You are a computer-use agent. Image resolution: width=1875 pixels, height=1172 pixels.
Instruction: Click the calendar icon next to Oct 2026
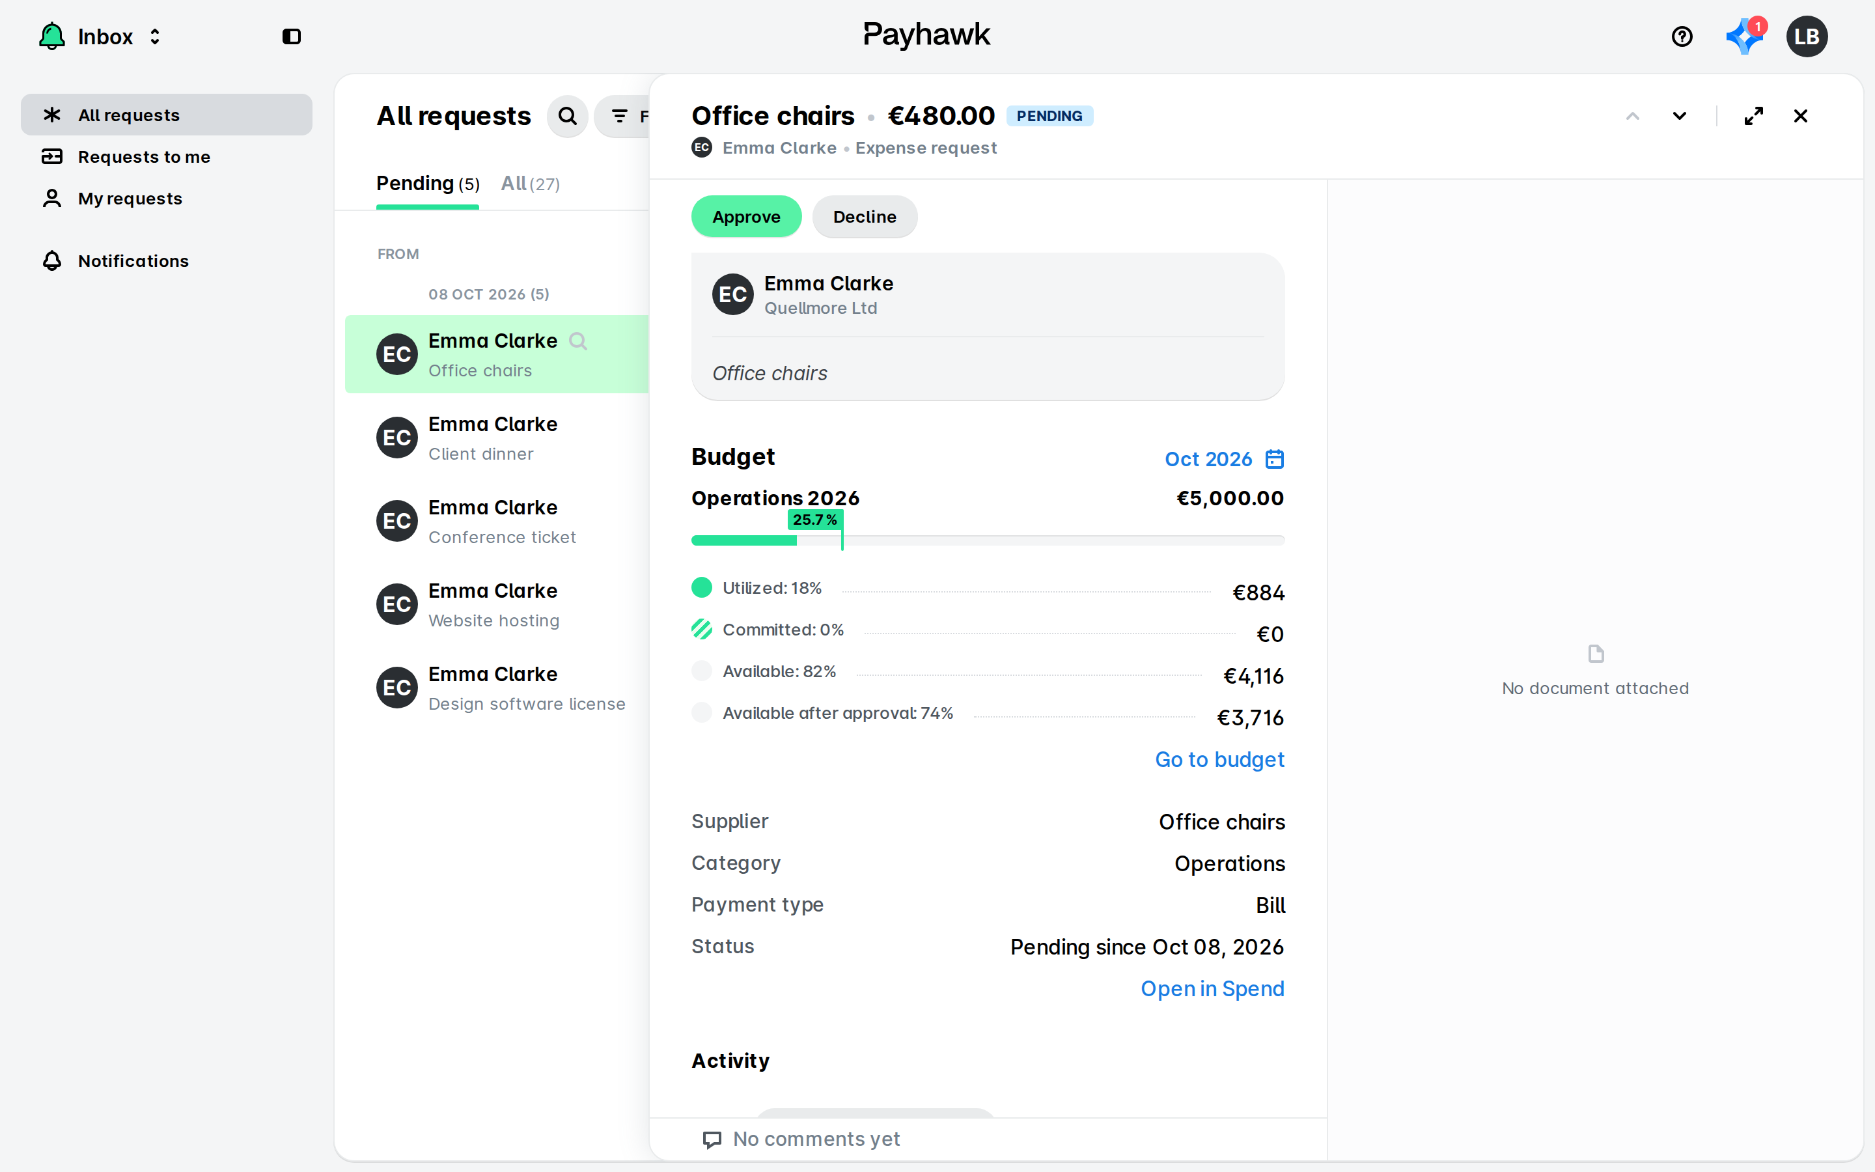[x=1275, y=459]
